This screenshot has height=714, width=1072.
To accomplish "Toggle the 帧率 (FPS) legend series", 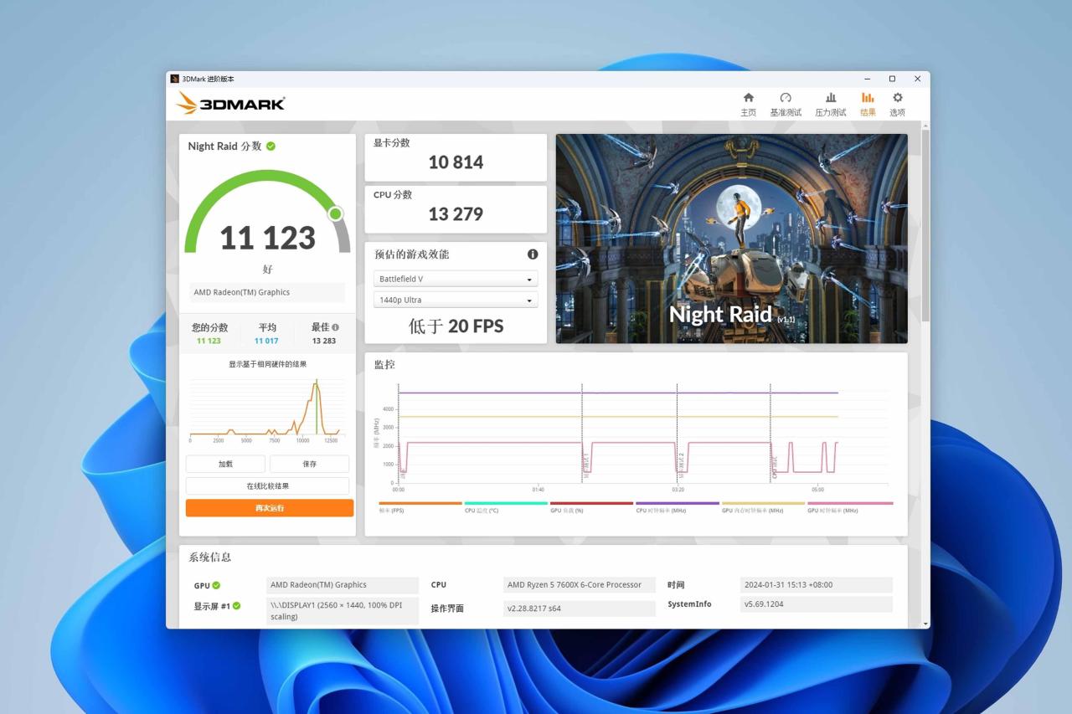I will click(420, 507).
